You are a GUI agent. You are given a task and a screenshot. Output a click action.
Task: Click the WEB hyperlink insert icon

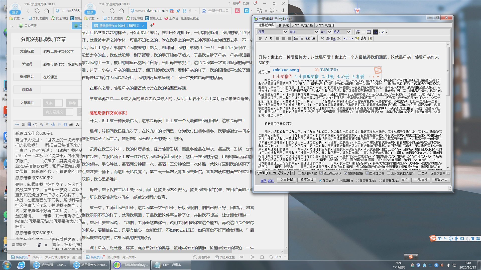pos(357,32)
